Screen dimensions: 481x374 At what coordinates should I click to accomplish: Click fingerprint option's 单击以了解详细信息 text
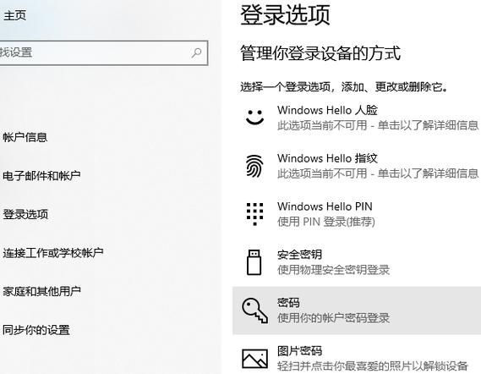428,173
